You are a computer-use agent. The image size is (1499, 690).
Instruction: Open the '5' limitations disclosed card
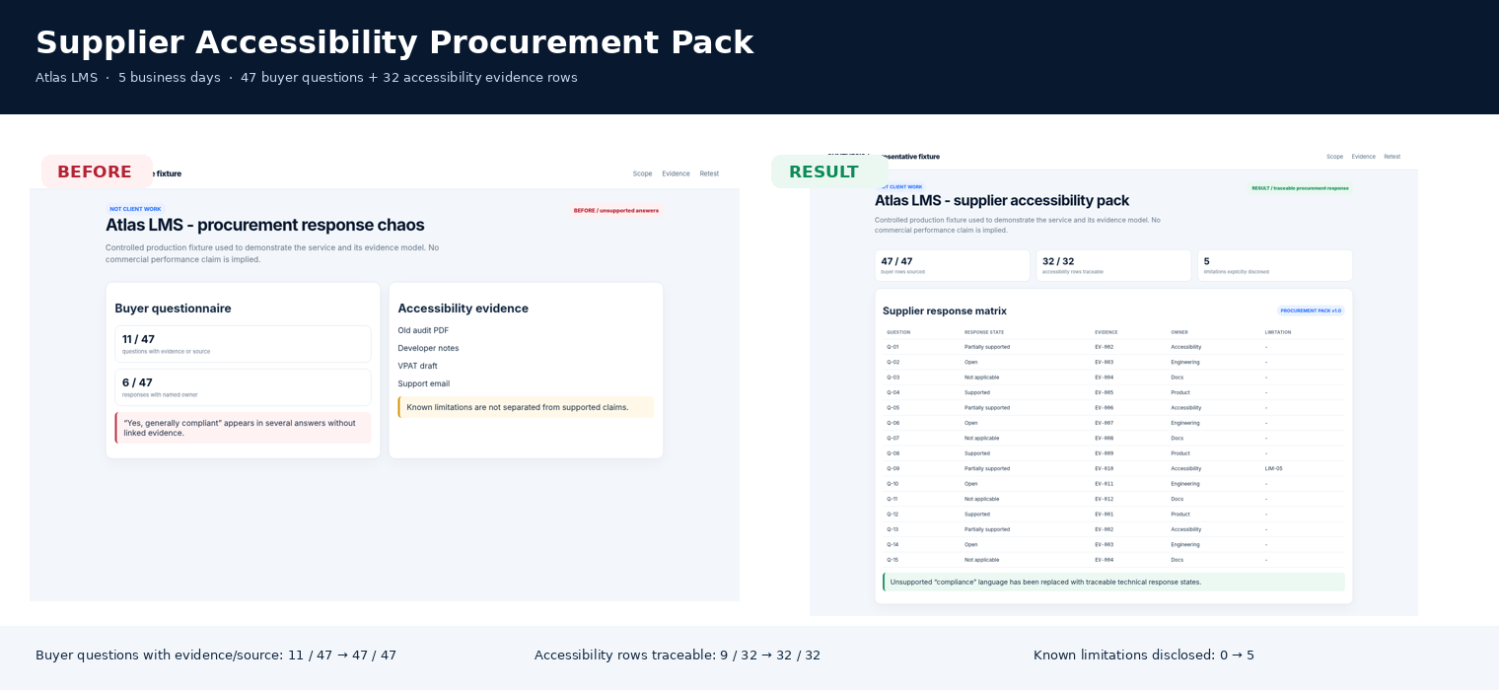[x=1275, y=265]
